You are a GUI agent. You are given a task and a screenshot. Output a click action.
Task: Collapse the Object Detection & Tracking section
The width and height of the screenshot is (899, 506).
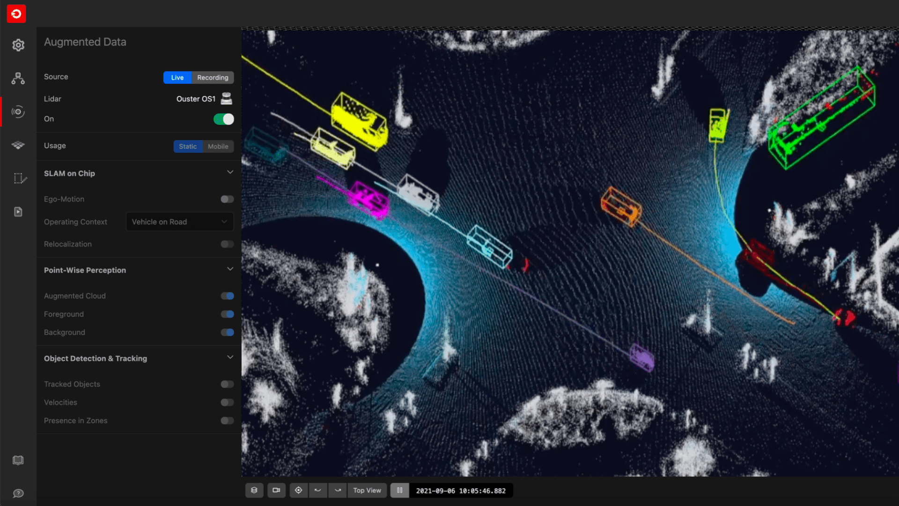[x=230, y=357]
